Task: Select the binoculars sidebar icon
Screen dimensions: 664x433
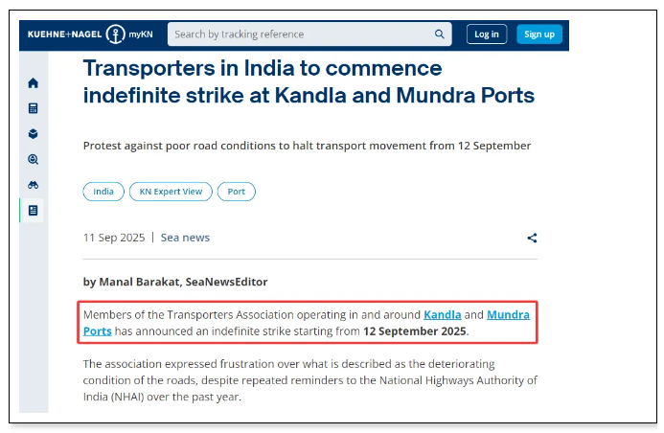Action: click(33, 185)
